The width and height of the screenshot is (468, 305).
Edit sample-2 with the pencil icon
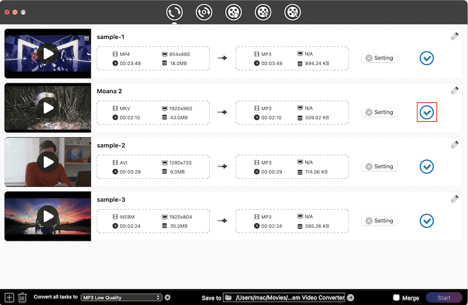point(454,145)
